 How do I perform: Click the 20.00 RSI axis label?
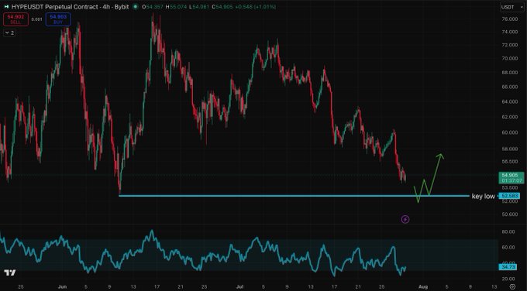click(x=508, y=279)
